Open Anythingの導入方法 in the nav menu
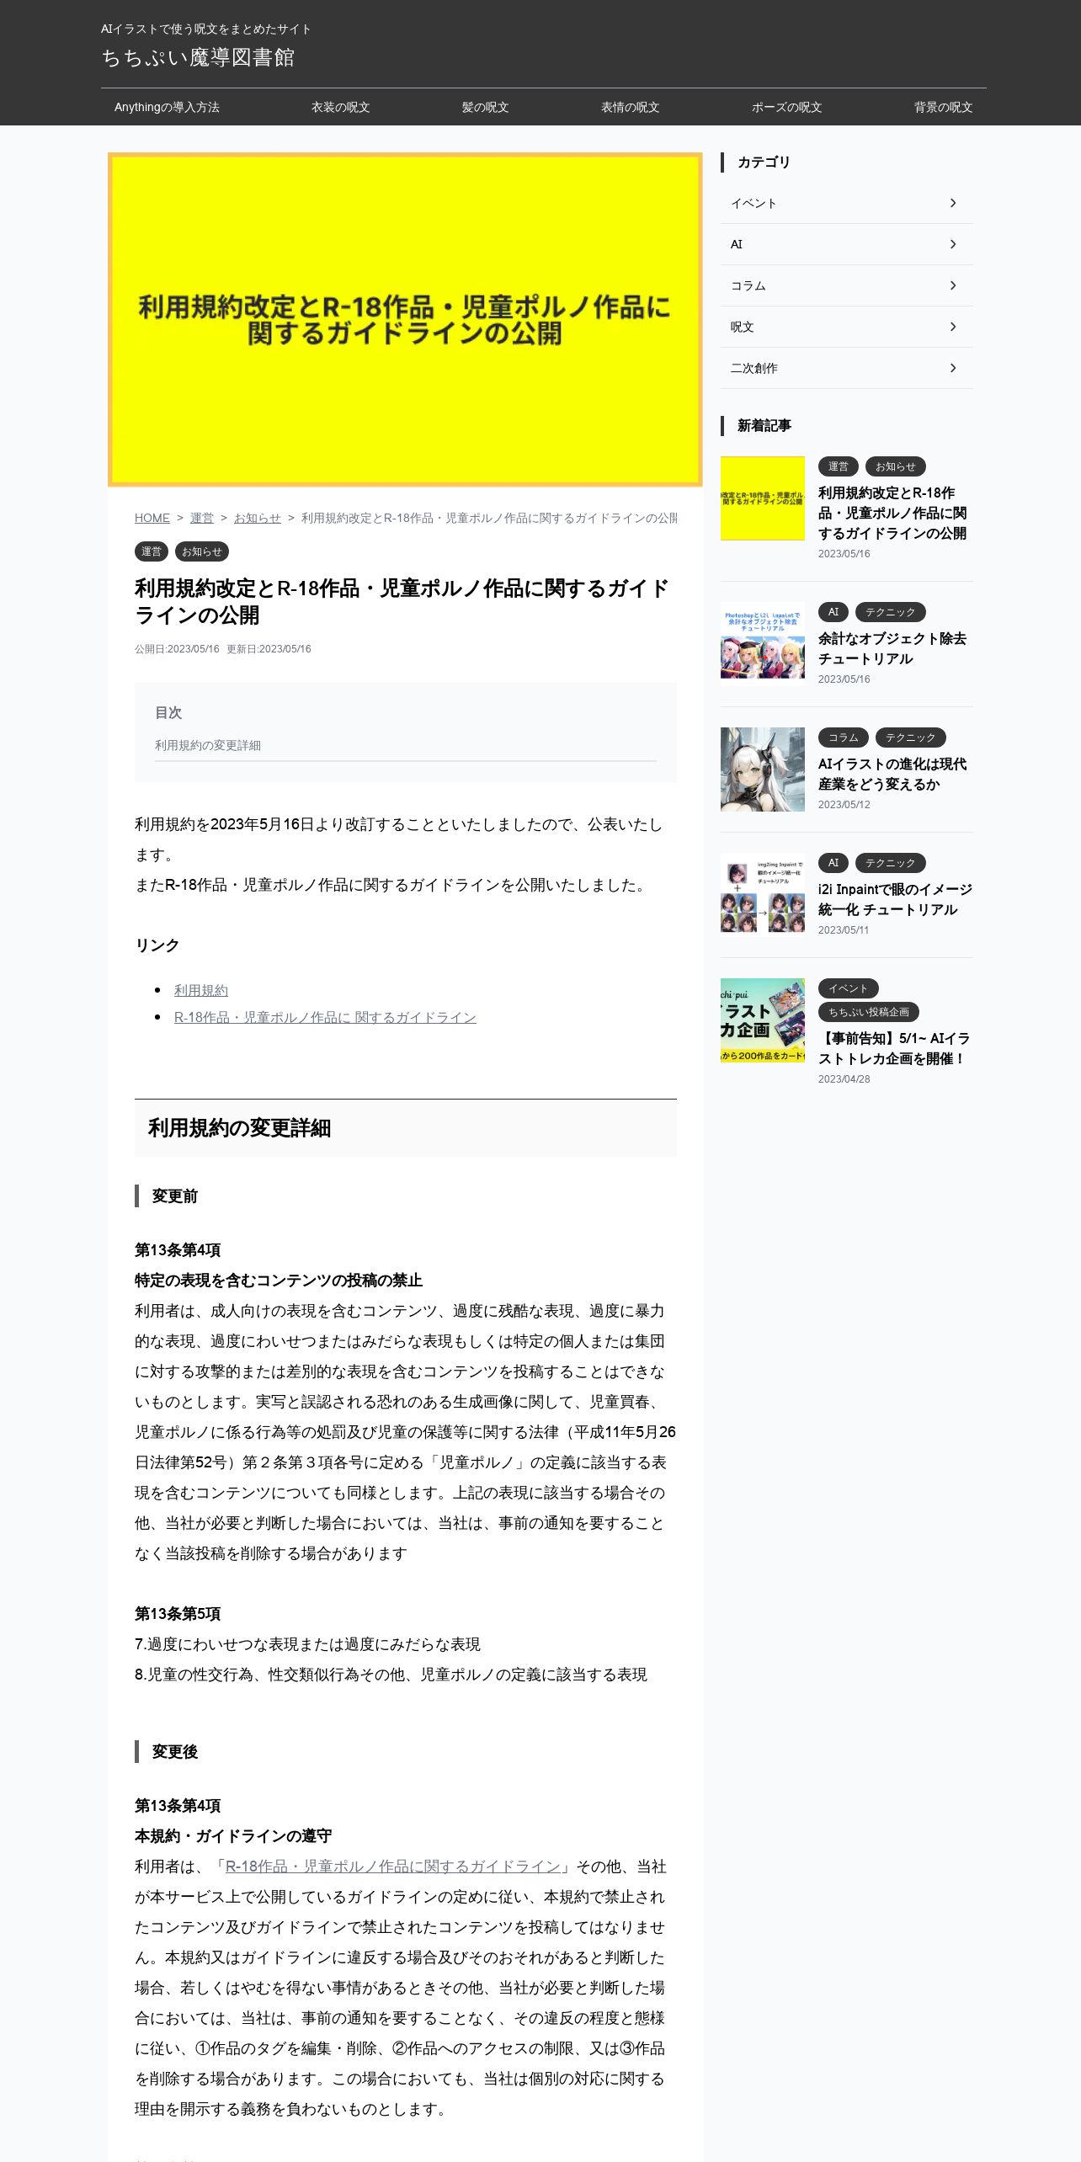The width and height of the screenshot is (1081, 2162). coord(167,107)
